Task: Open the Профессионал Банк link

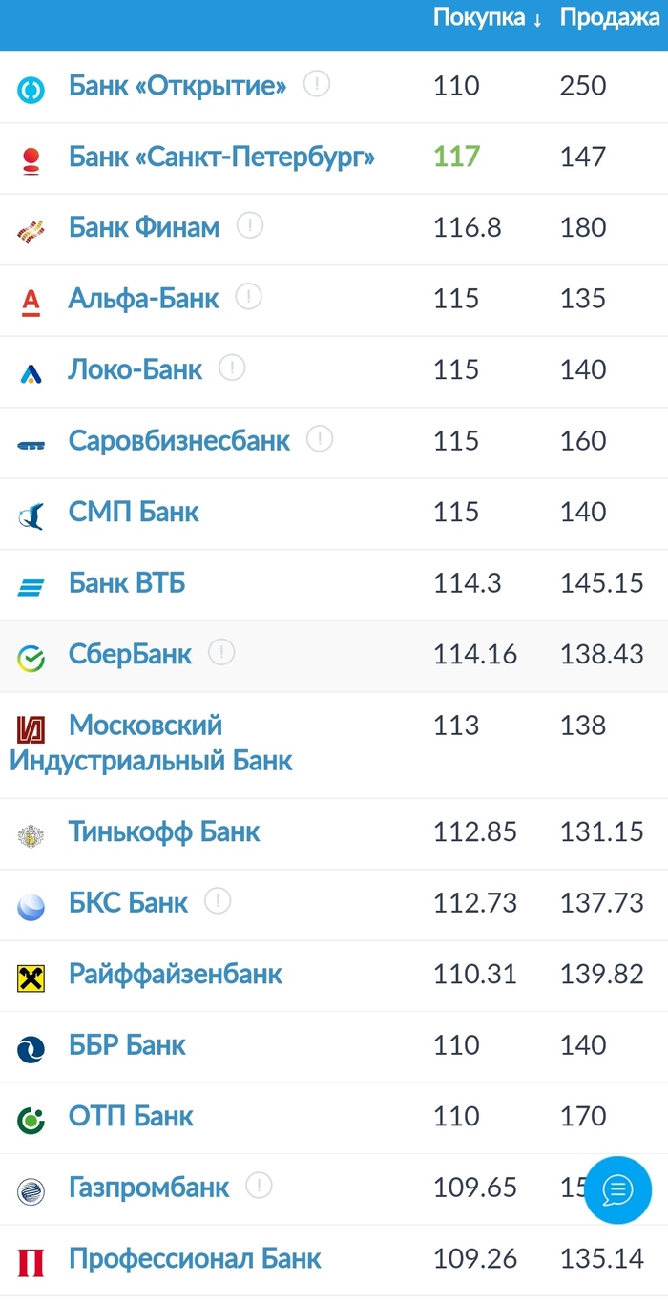Action: 195,1258
